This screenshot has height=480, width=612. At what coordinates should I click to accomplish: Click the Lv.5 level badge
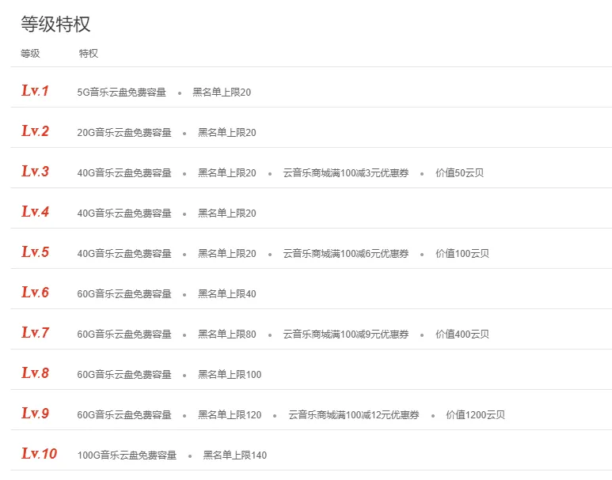pyautogui.click(x=35, y=252)
